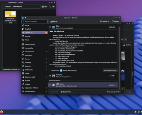Open the Multimedia category
The image size is (142, 115).
tap(34, 70)
